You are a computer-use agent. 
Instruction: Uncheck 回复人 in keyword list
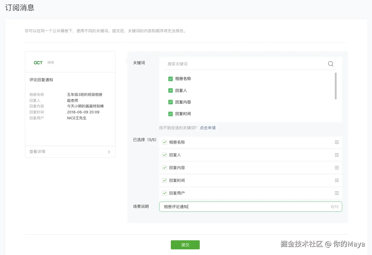[x=171, y=90]
